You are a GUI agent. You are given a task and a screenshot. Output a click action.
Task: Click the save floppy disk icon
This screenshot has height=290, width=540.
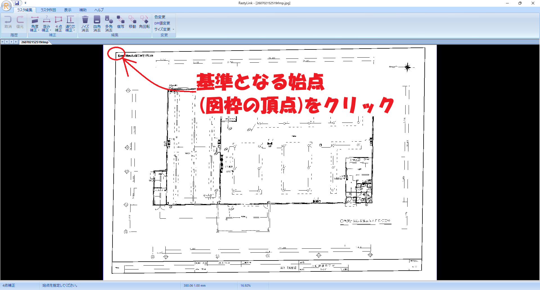click(17, 3)
